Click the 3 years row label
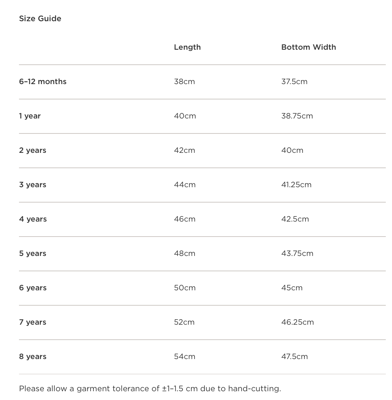 [x=33, y=185]
